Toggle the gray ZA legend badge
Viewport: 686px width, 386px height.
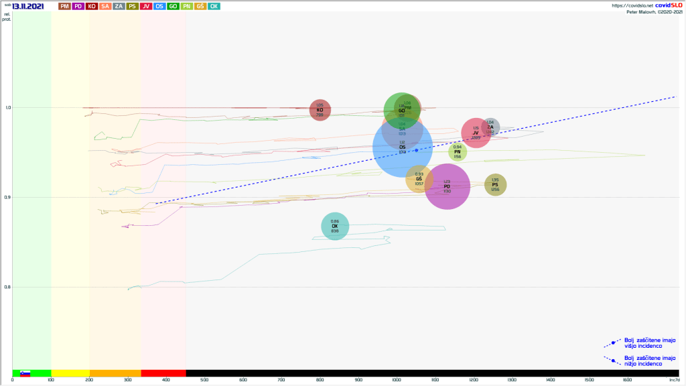119,6
